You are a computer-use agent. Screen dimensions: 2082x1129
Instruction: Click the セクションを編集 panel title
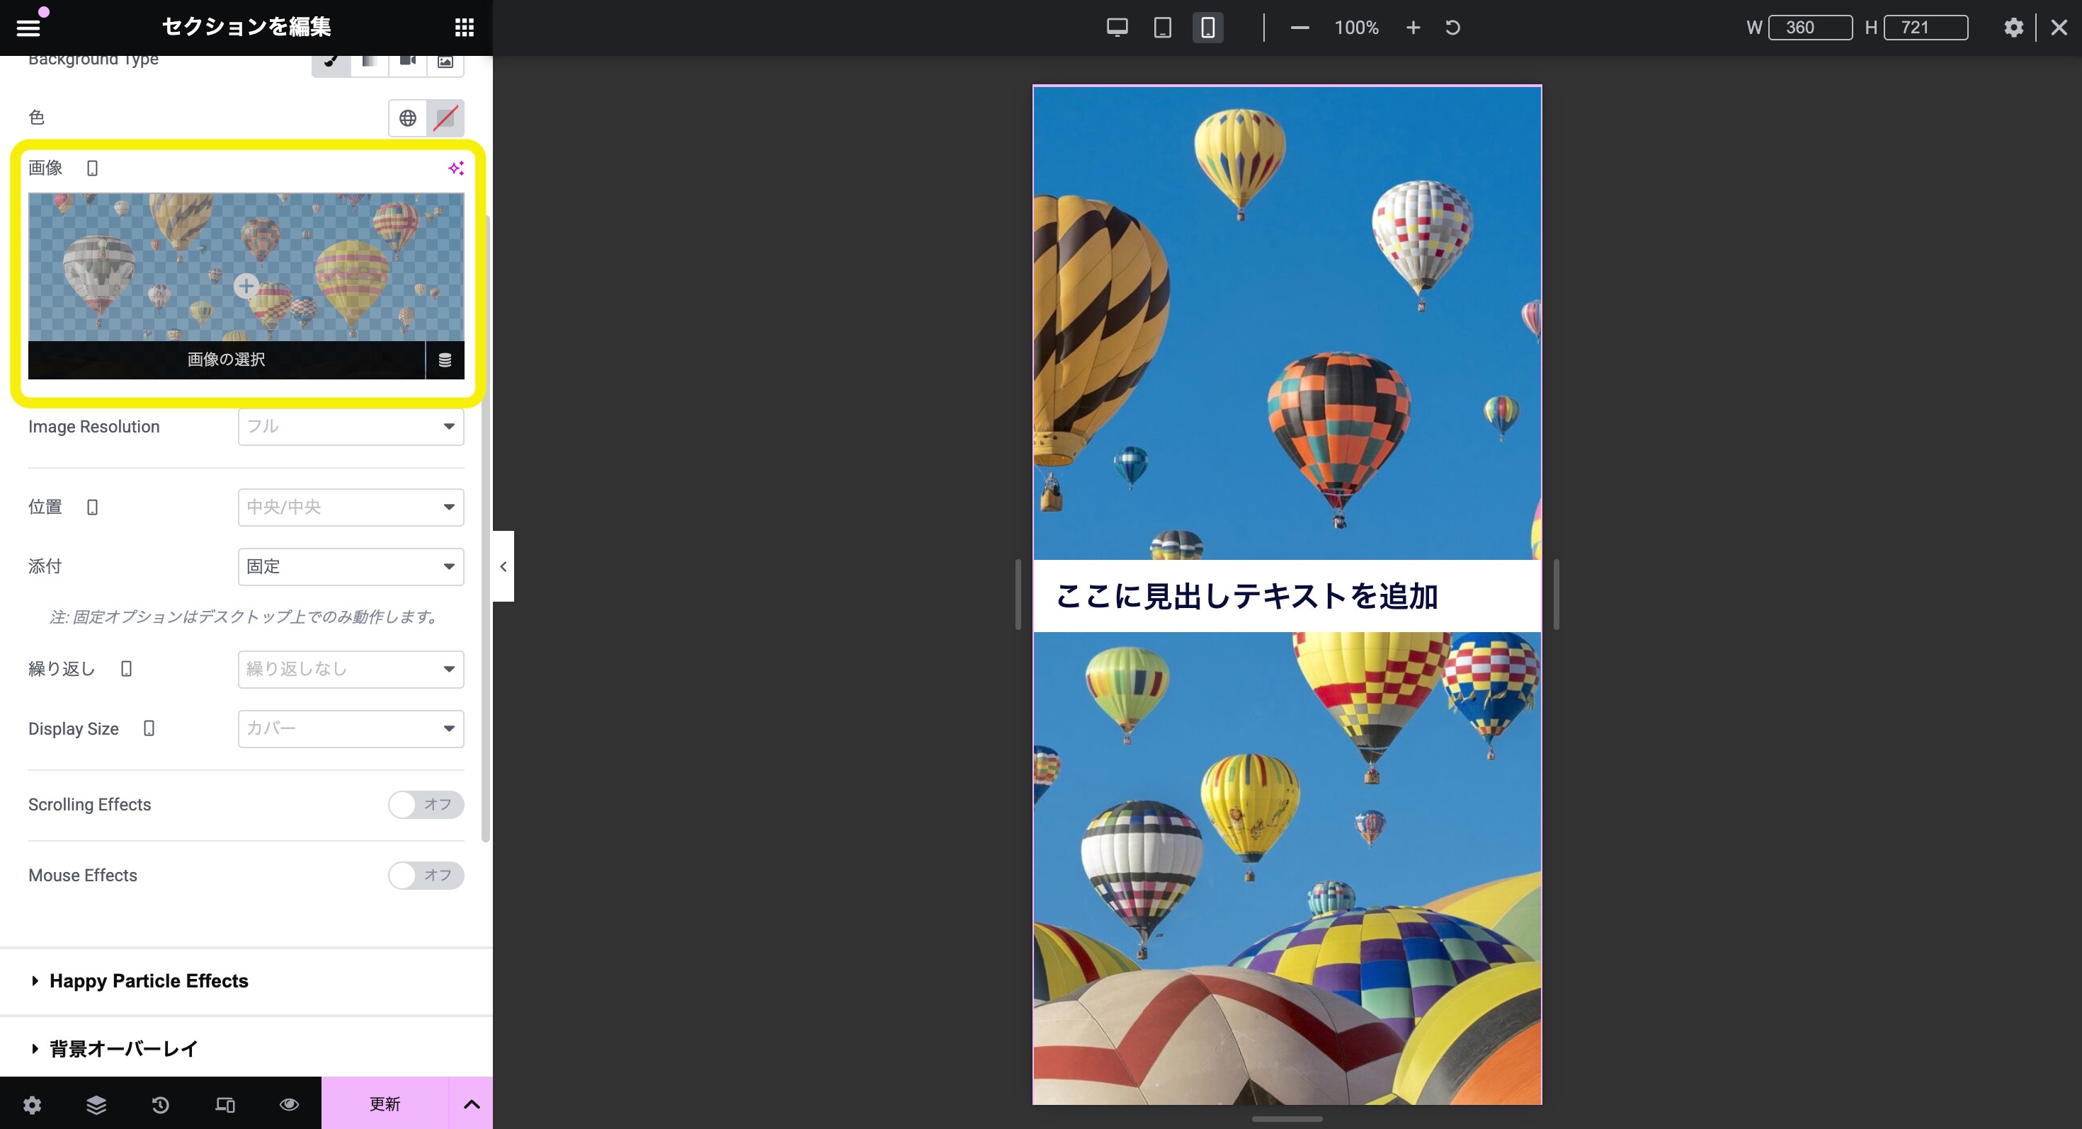point(246,27)
